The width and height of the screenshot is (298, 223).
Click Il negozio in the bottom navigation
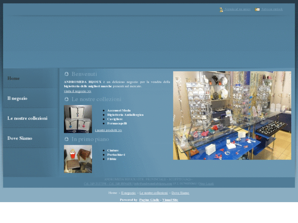pyautogui.click(x=128, y=193)
